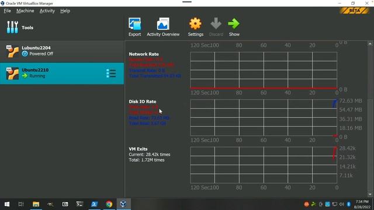This screenshot has width=374, height=210.
Task: Click the scrollbar down arrow
Action: click(x=370, y=194)
